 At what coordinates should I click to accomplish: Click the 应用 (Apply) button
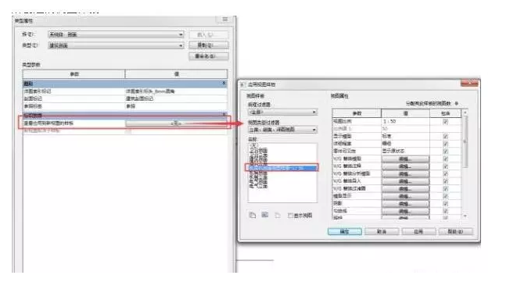[418, 231]
